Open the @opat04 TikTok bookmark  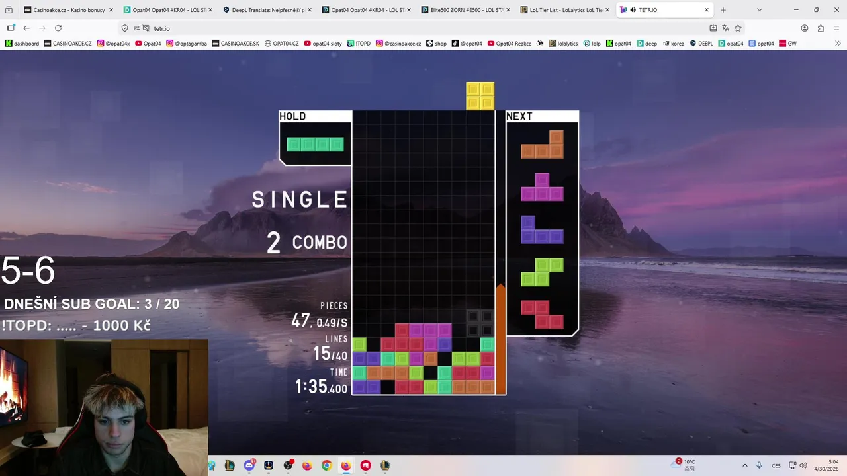[x=467, y=44]
